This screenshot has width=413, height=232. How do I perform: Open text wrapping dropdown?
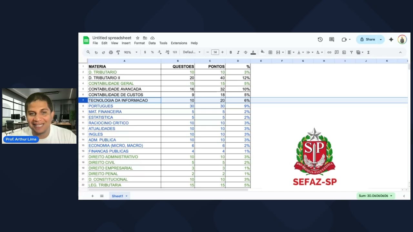(310, 52)
